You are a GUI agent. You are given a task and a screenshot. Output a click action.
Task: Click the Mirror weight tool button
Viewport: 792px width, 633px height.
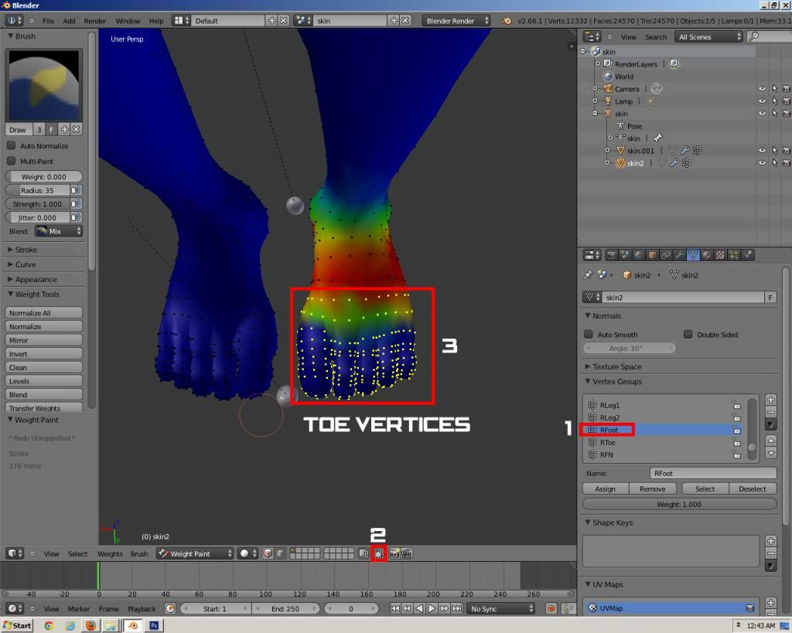pyautogui.click(x=43, y=340)
